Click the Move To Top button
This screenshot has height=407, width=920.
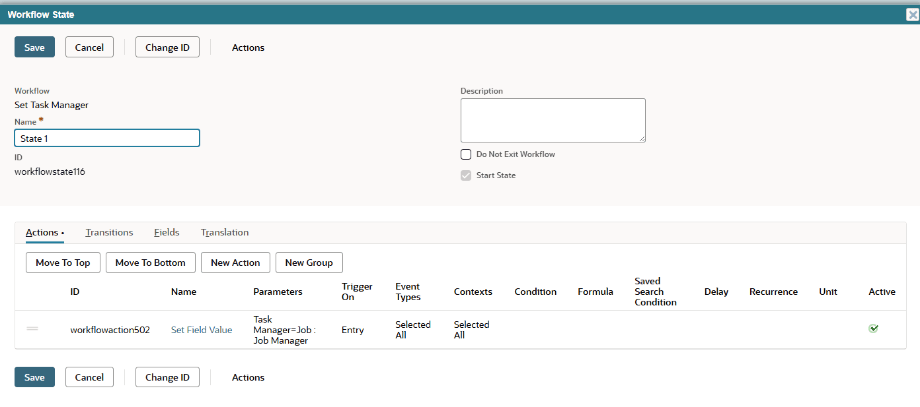click(x=63, y=263)
